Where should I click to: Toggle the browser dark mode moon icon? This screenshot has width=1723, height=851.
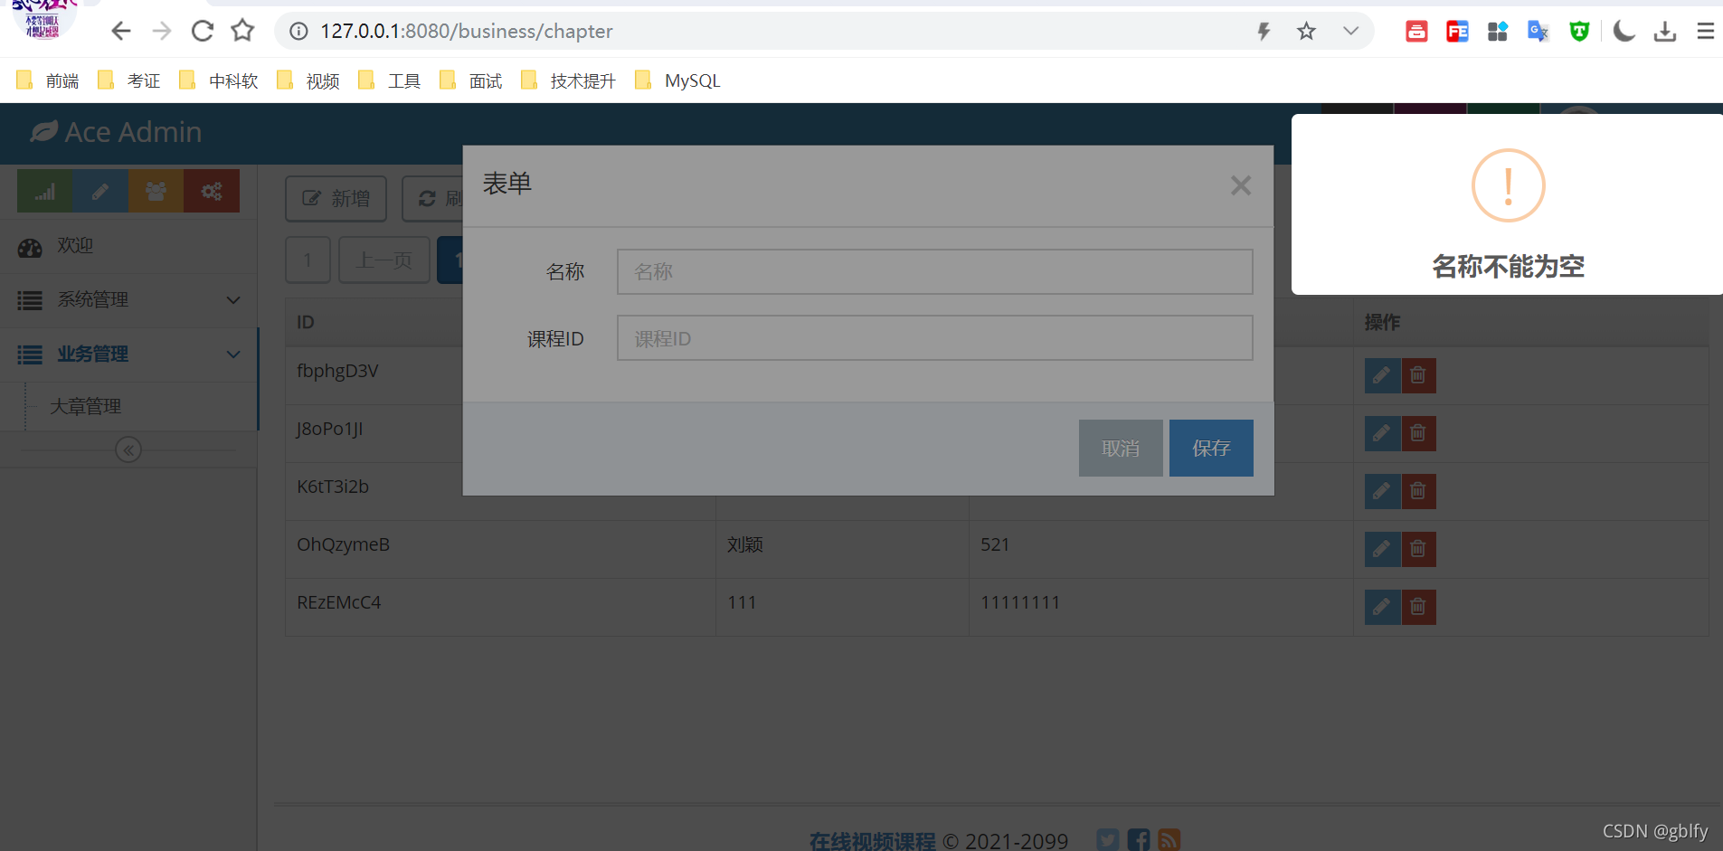(1622, 30)
